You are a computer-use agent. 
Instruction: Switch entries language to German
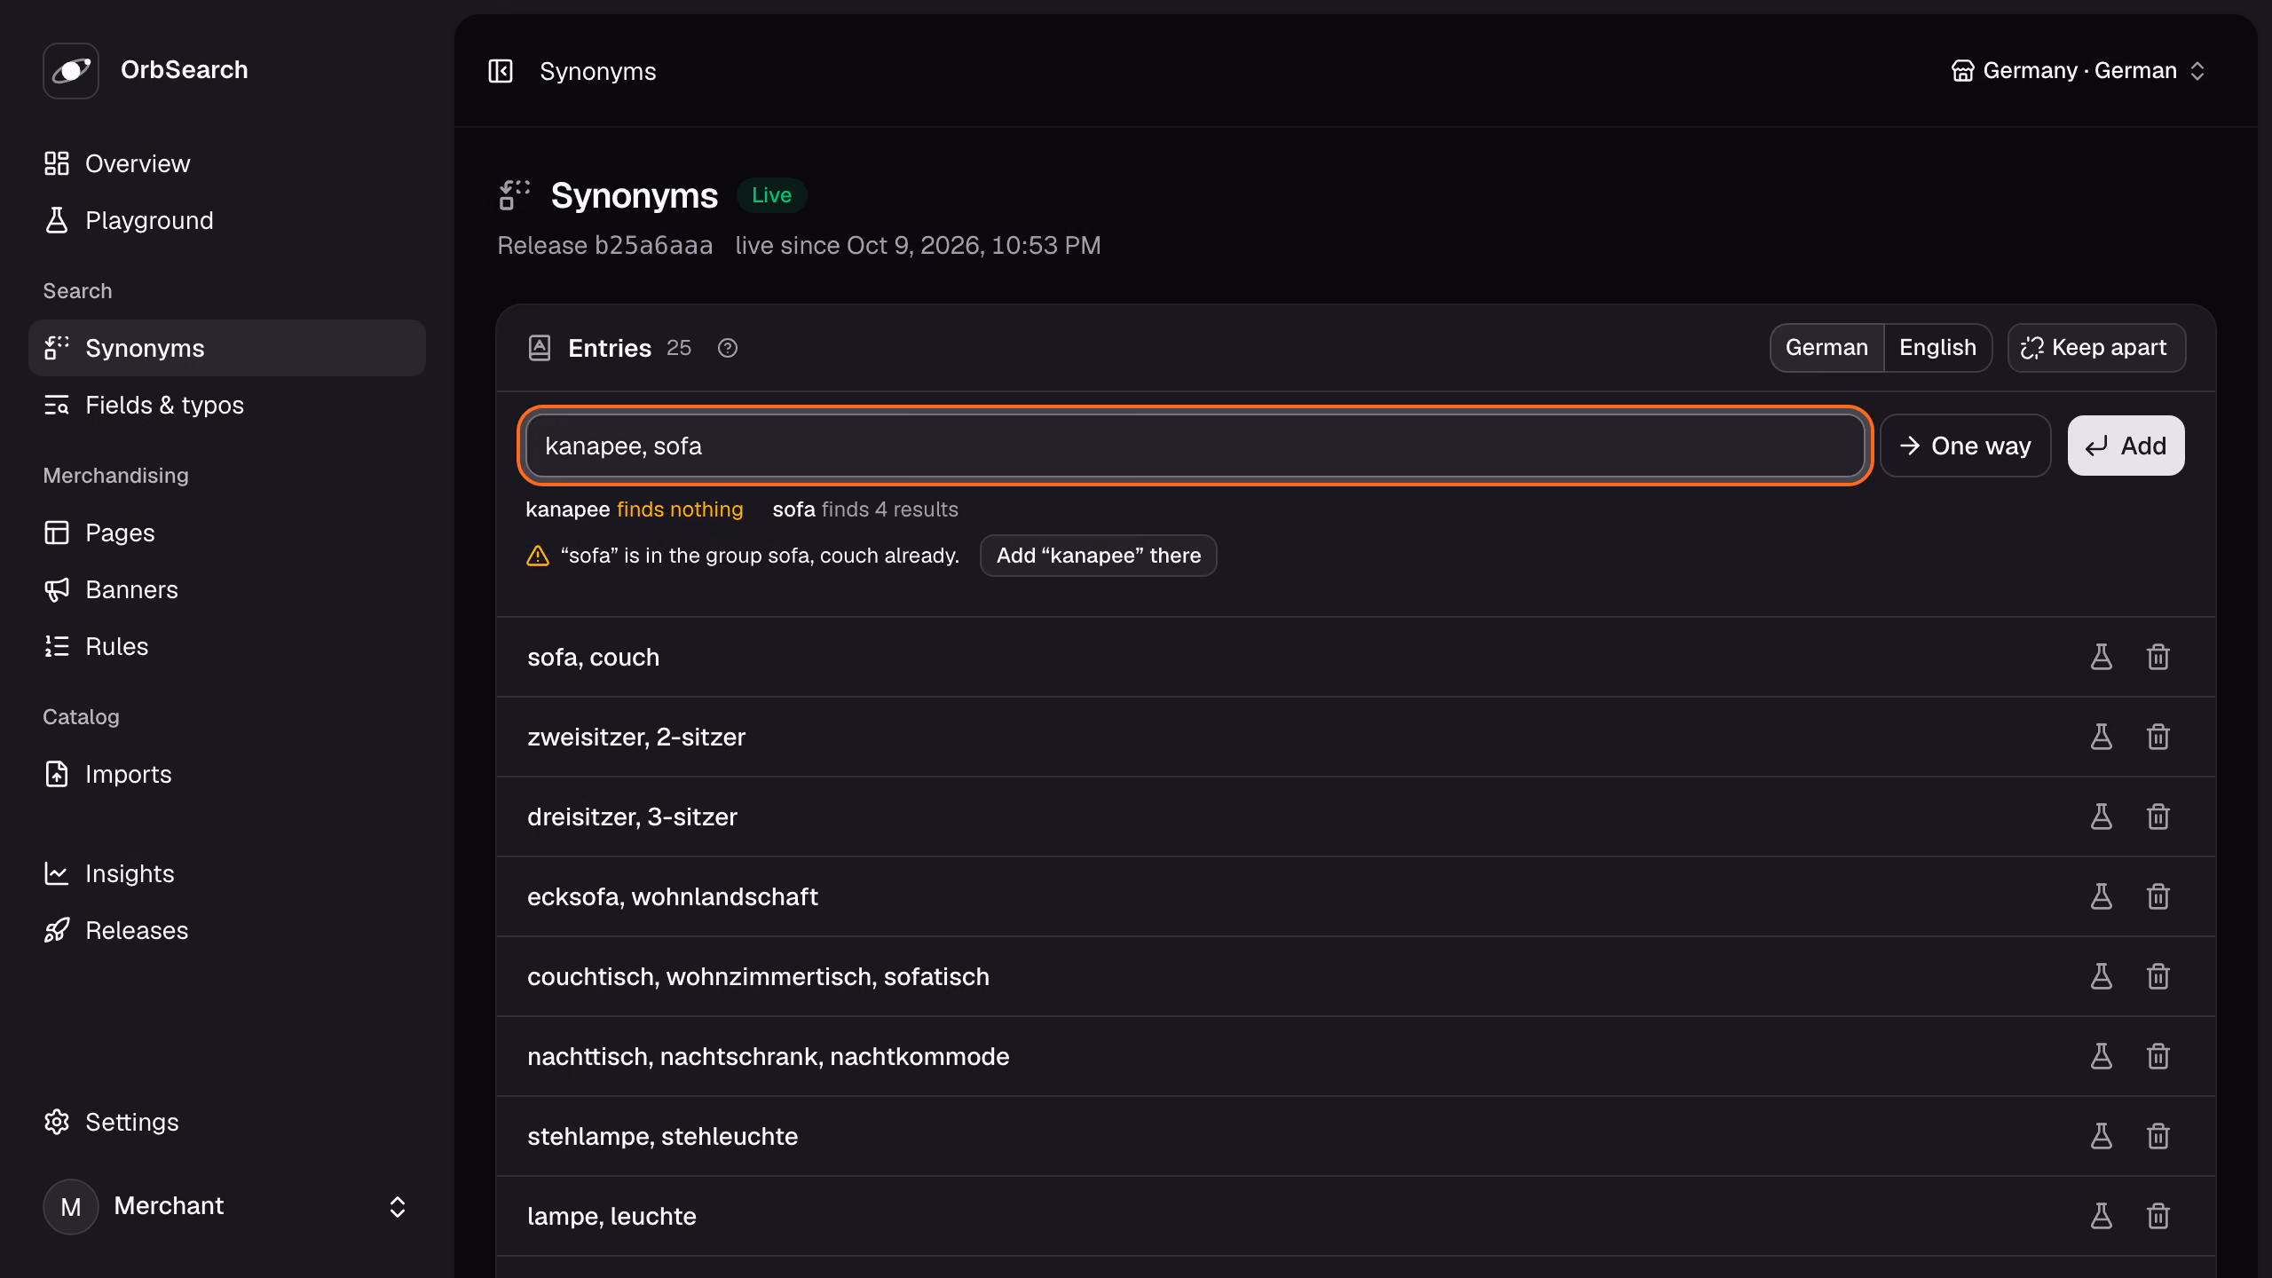[x=1826, y=348]
